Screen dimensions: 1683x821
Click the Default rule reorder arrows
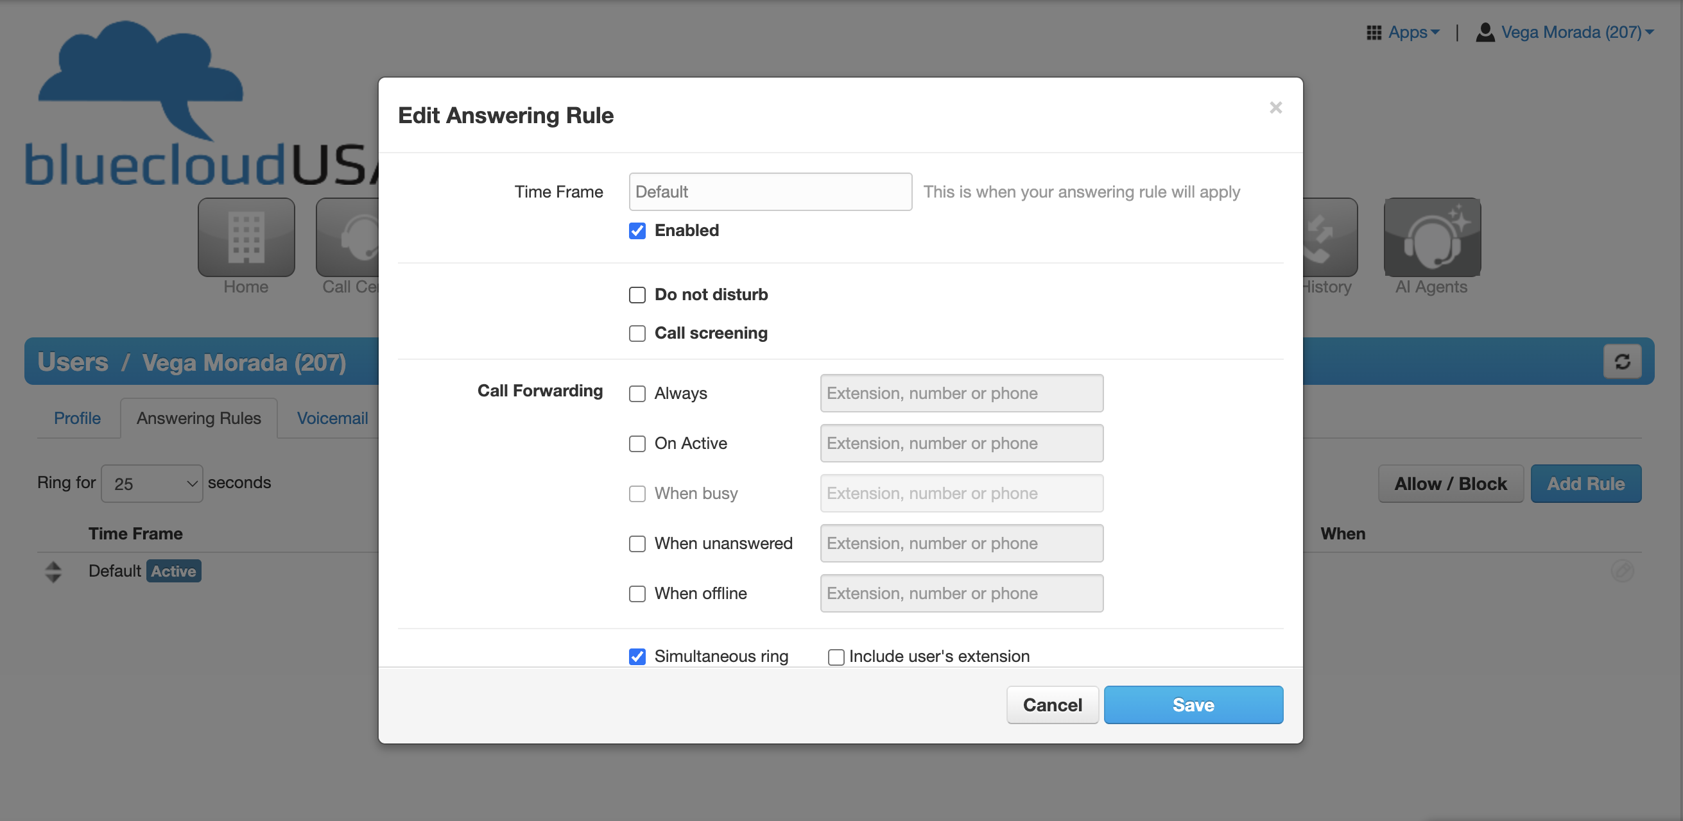point(53,571)
